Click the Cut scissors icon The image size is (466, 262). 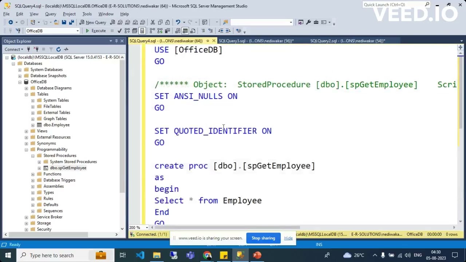[153, 22]
